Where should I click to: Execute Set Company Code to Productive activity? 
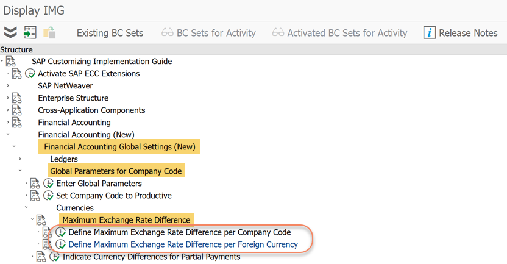pyautogui.click(x=49, y=196)
